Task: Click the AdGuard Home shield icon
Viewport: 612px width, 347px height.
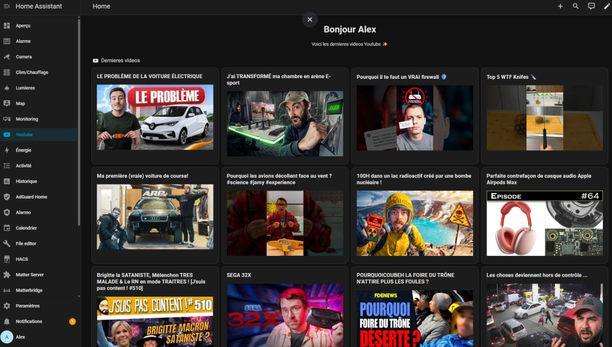Action: (7, 197)
